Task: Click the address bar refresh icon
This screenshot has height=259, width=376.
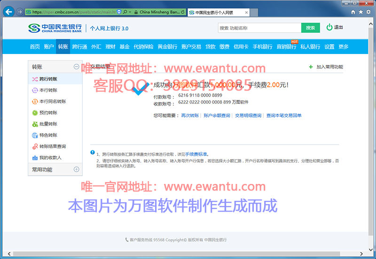Action: [183, 12]
